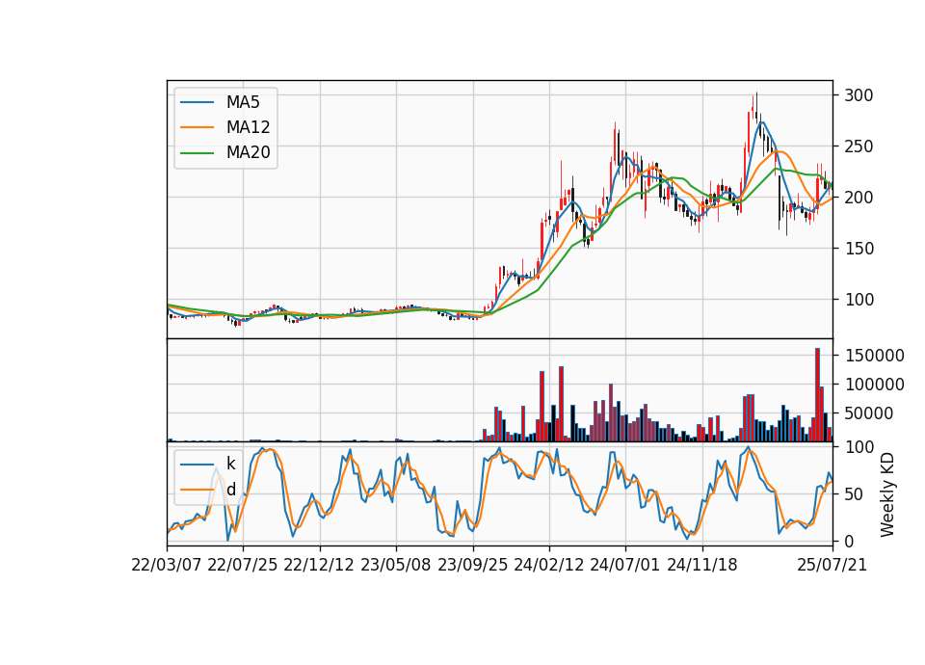Screen dimensions: 925x665
Task: Click the MA12 legend label
Action: (248, 127)
